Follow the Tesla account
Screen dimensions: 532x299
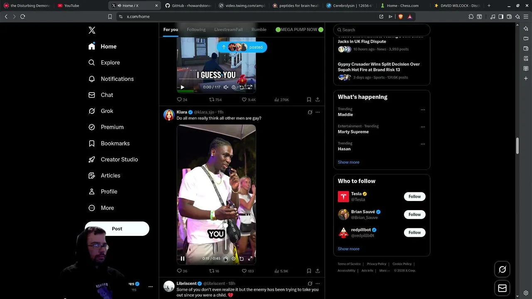(414, 197)
